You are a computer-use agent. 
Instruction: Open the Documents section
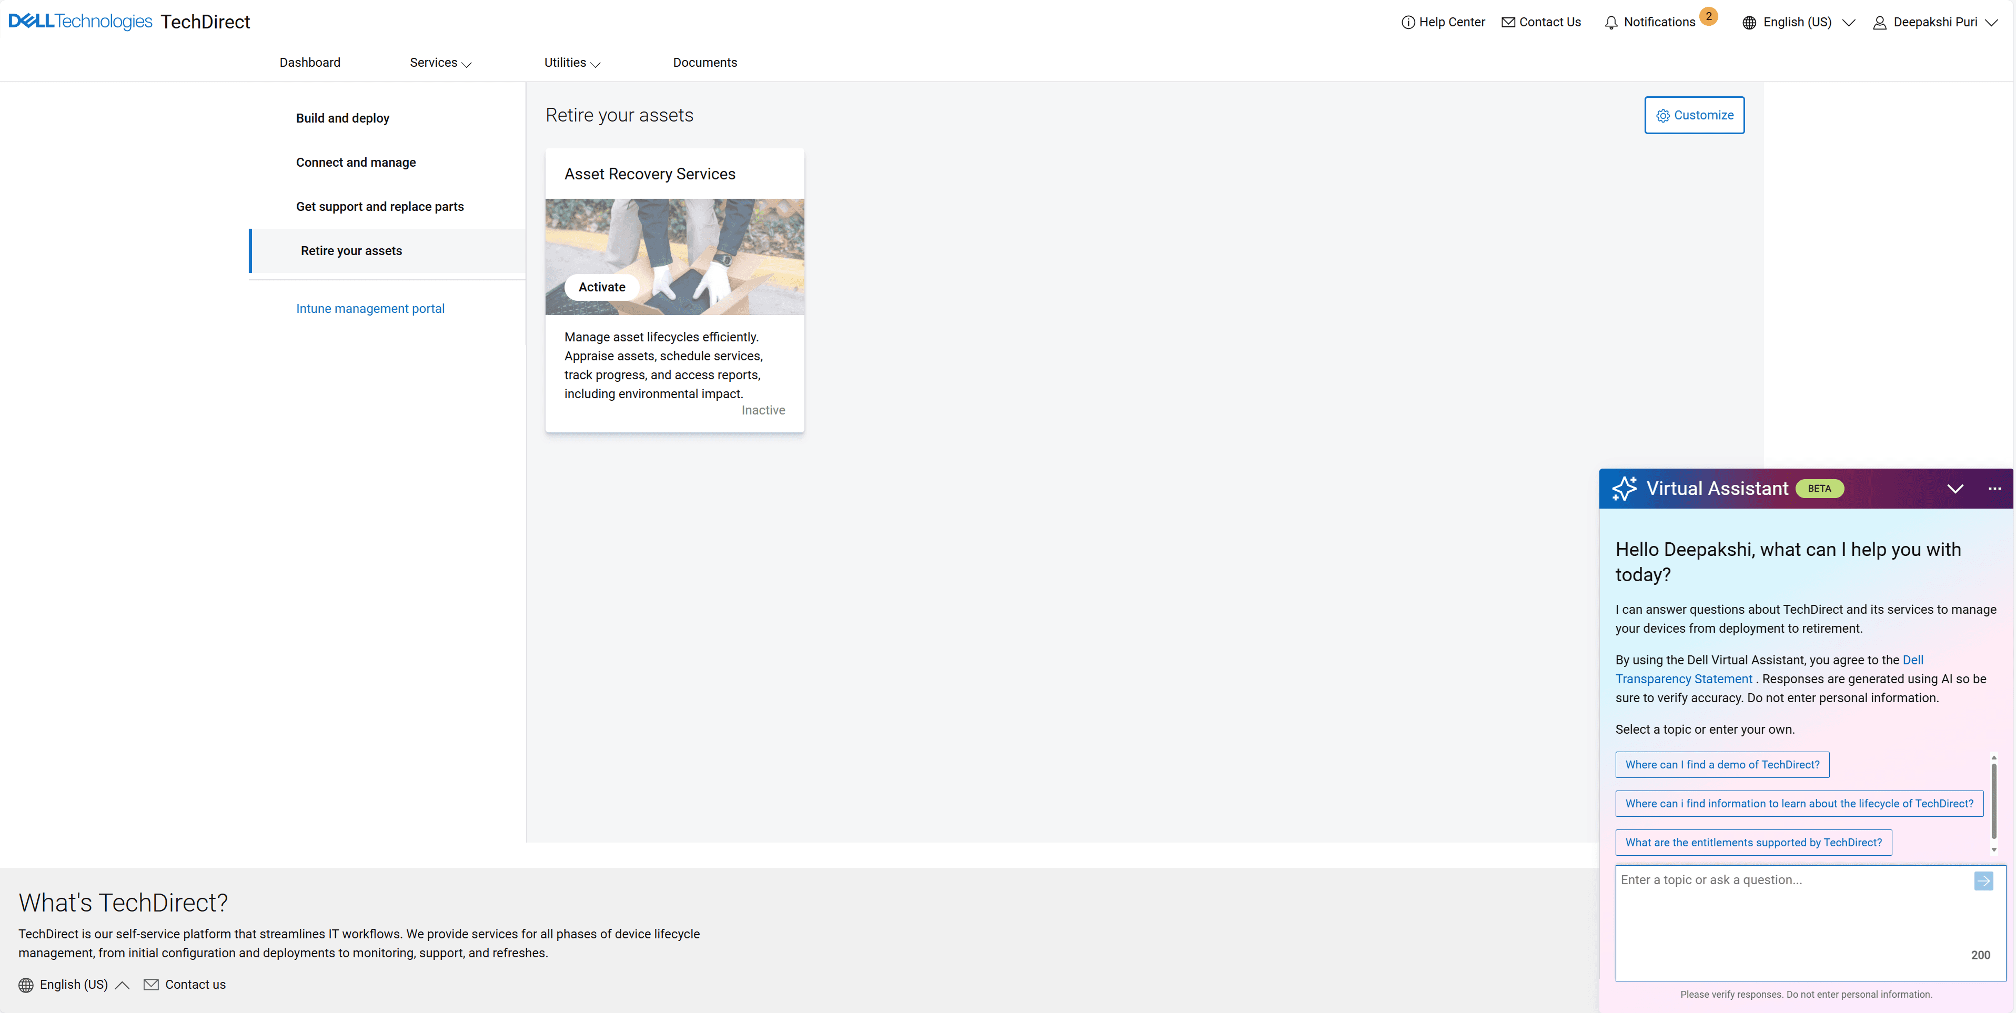coord(704,63)
